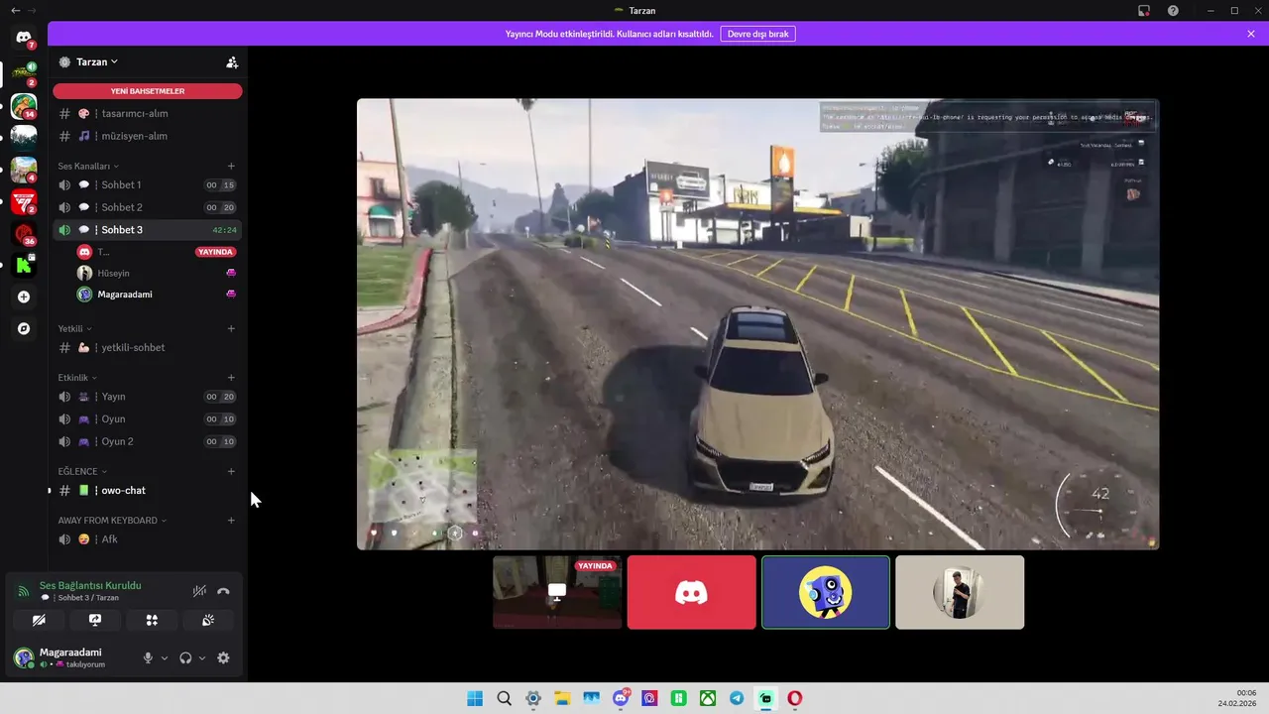This screenshot has height=714, width=1269.
Task: Select the blue avatar participant tile
Action: tap(826, 592)
